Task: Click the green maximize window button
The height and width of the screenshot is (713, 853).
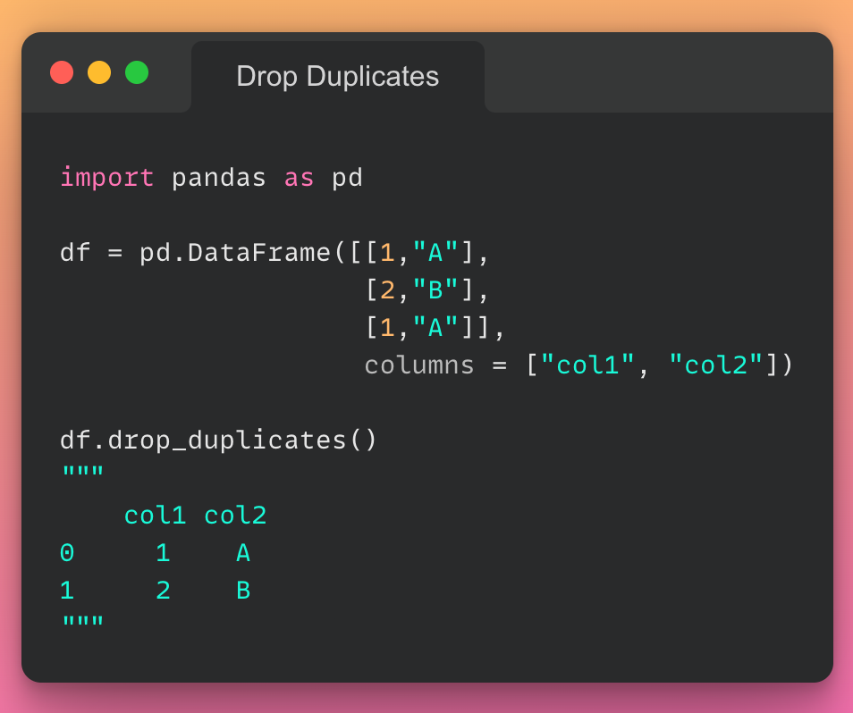Action: tap(137, 72)
